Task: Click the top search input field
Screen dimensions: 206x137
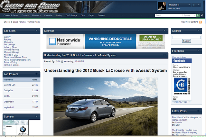Action: (169, 15)
